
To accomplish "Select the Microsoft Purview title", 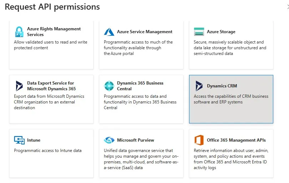I will pyautogui.click(x=136, y=140).
